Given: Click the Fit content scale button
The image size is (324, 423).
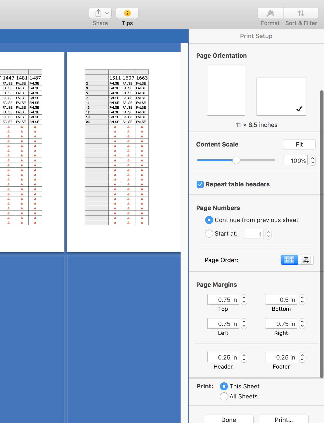Looking at the screenshot, I should 299,144.
